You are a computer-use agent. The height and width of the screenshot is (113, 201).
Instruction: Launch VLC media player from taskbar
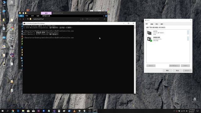(74, 111)
